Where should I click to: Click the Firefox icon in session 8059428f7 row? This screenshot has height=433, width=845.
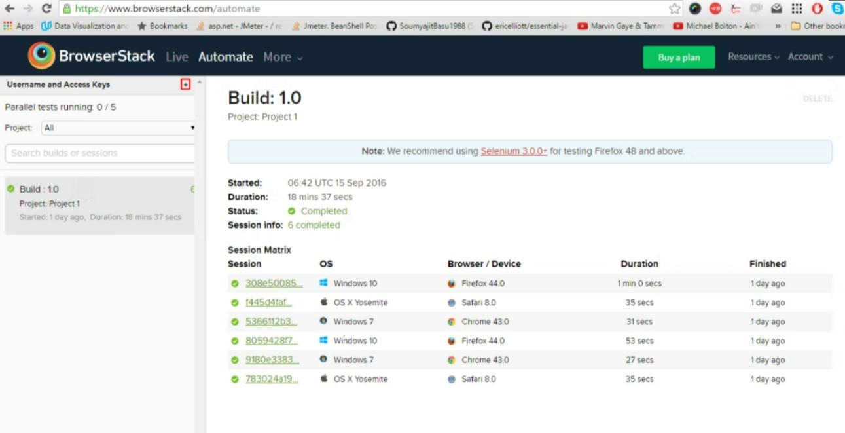(x=452, y=341)
